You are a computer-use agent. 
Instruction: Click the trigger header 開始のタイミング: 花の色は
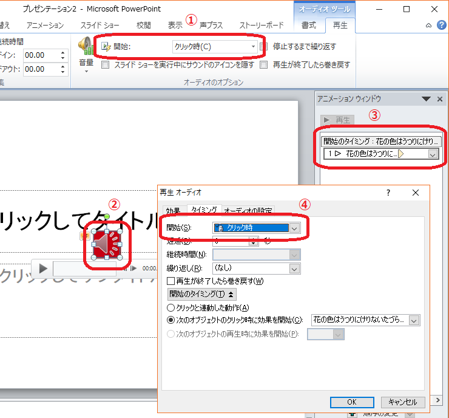click(381, 142)
